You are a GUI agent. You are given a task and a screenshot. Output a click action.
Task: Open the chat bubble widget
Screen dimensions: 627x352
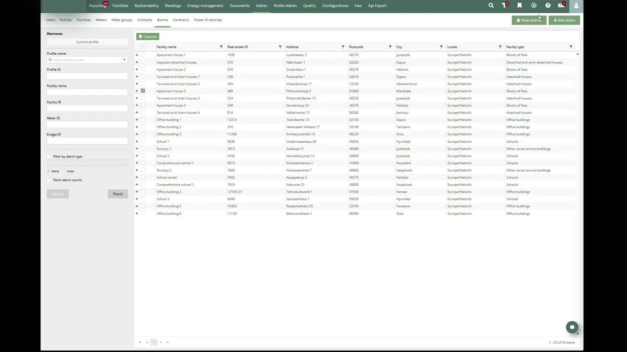click(x=572, y=327)
